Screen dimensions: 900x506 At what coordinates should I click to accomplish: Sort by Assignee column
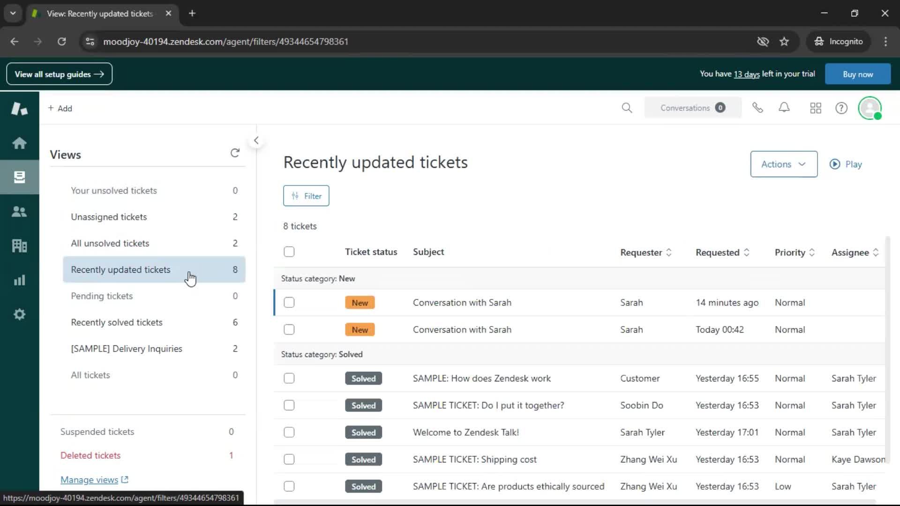point(855,252)
